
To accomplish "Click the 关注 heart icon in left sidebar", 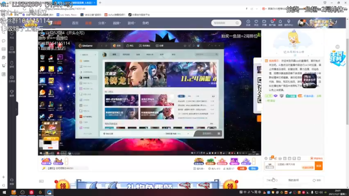I will (x=12, y=35).
